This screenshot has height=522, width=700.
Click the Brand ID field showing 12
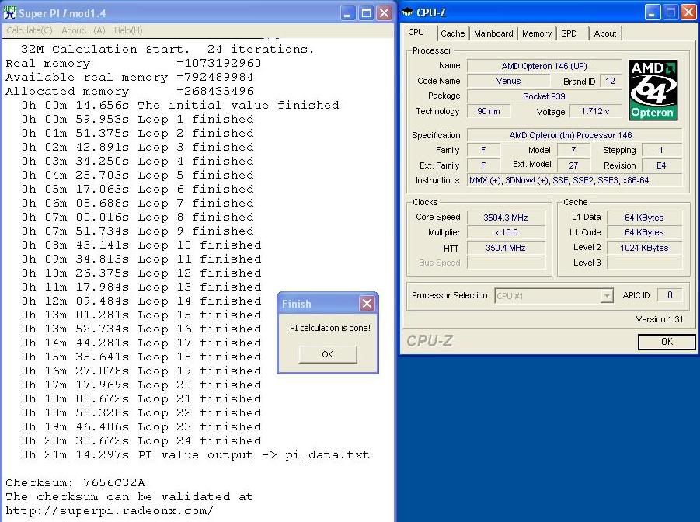coord(610,81)
